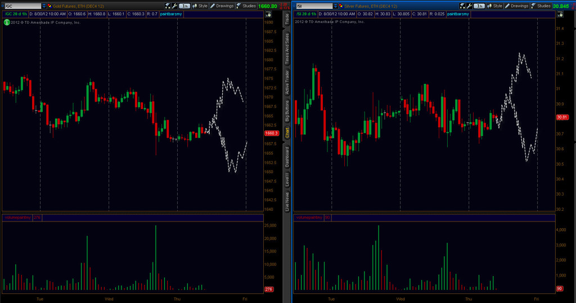Open the Trade sidebar tab

pos(287,19)
